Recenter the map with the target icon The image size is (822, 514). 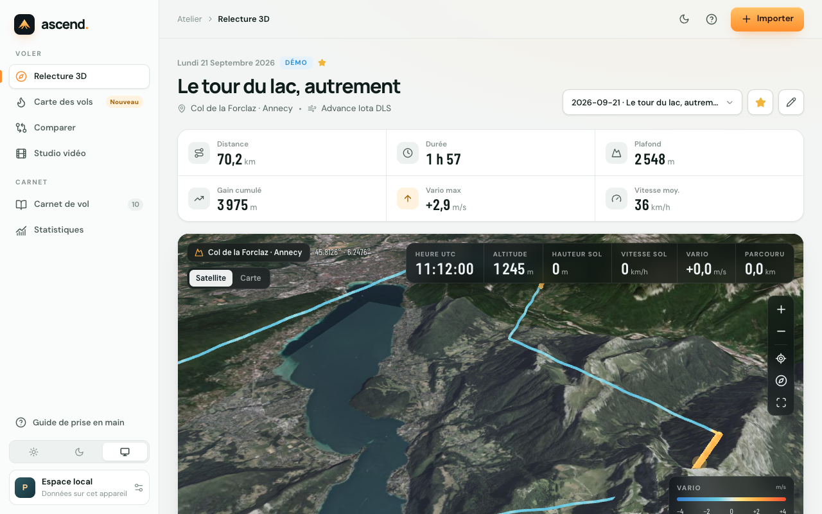coord(781,359)
